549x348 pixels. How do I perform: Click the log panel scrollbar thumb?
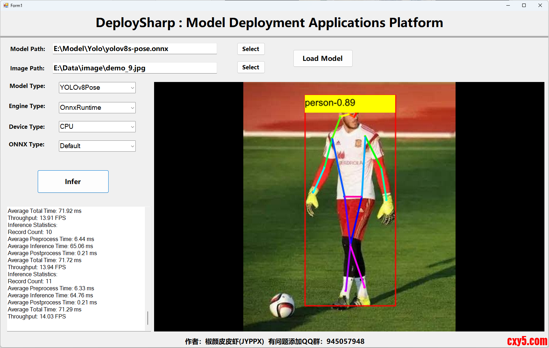click(148, 318)
